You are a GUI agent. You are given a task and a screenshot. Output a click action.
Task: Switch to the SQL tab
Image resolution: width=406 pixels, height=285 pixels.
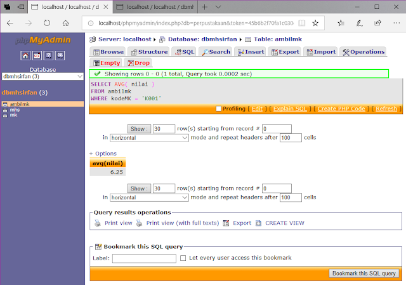[185, 52]
